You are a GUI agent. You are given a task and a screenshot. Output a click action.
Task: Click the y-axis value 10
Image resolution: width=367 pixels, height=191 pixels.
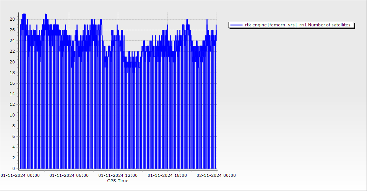click(x=12, y=115)
